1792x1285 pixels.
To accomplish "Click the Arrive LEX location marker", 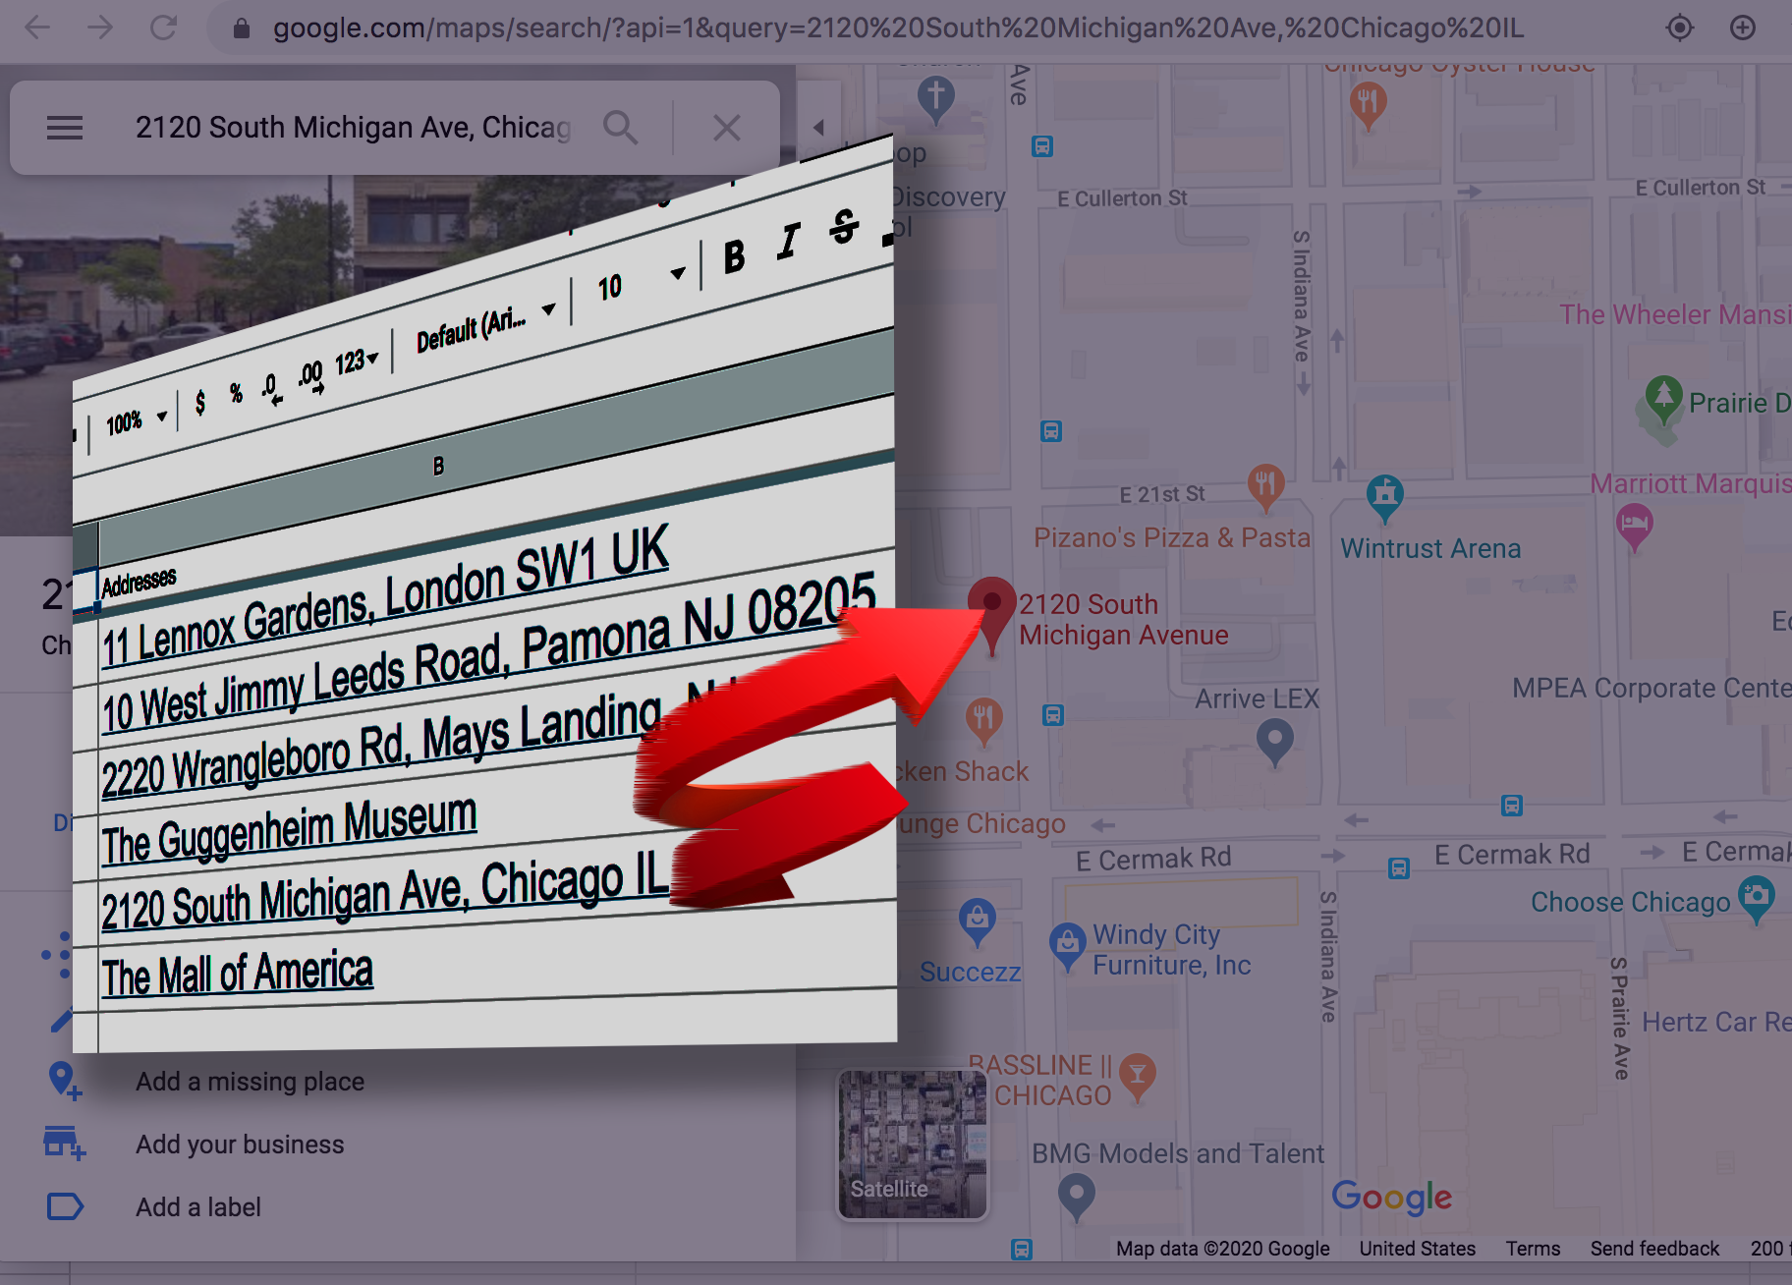I will [1274, 742].
